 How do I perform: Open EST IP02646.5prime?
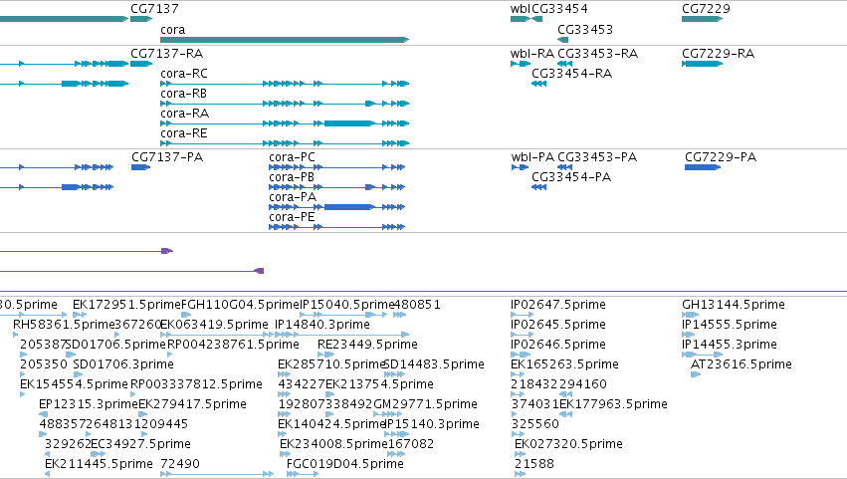[x=558, y=345]
